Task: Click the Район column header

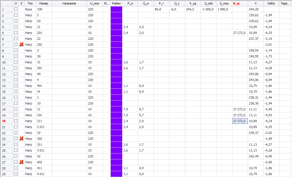Action: click(x=116, y=3)
